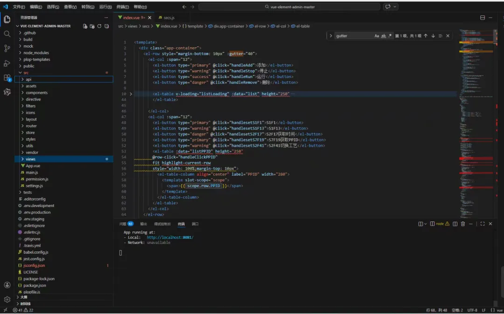Expand the node_modules folder
The image size is (504, 314).
point(64,53)
